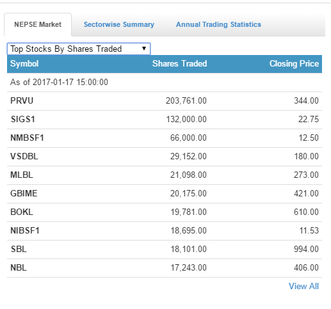Click the 132,000.00 shares traded value
Viewport: 331px width, 309px height.
point(186,119)
